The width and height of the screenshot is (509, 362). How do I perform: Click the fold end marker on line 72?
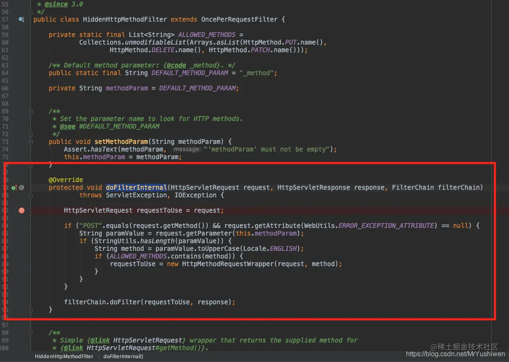[x=31, y=134]
